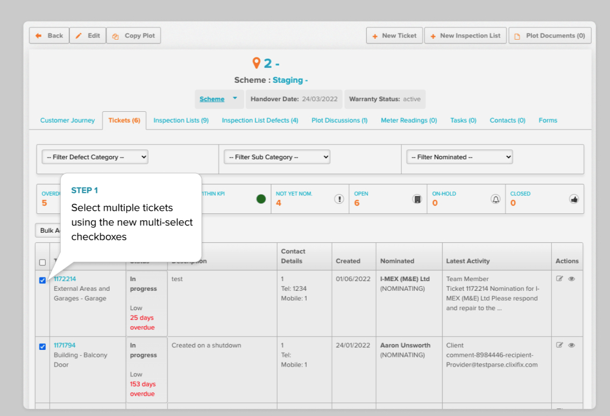Viewport: 610px width, 416px height.
Task: Click the Created column header
Action: coord(348,261)
